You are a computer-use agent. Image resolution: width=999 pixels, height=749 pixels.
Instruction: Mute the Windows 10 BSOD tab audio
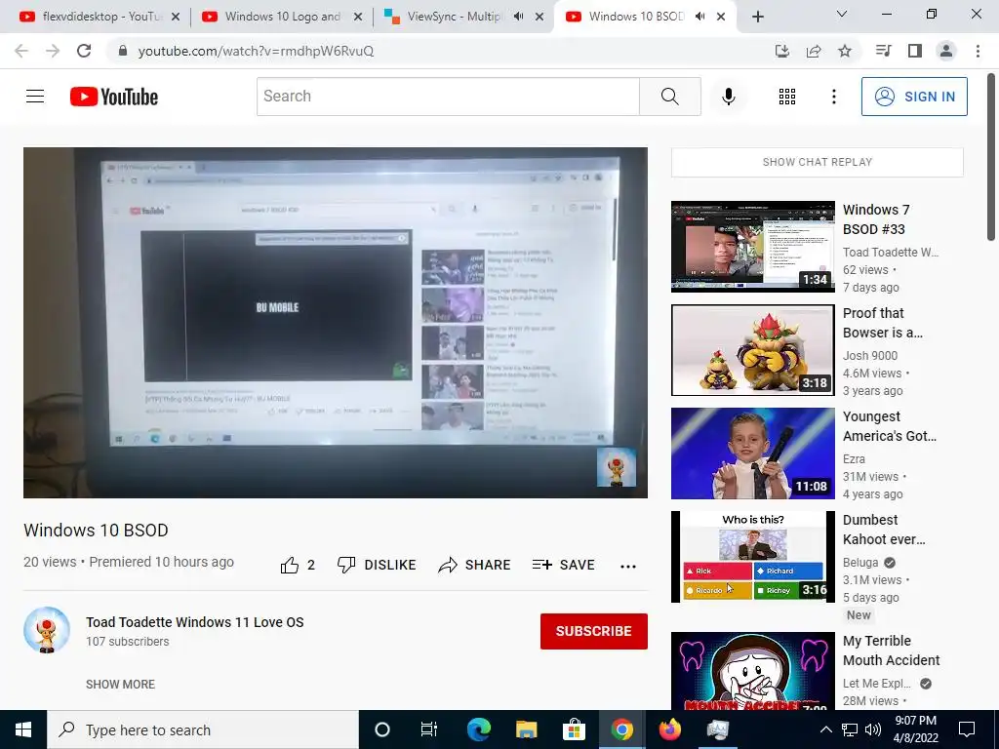[x=700, y=17]
